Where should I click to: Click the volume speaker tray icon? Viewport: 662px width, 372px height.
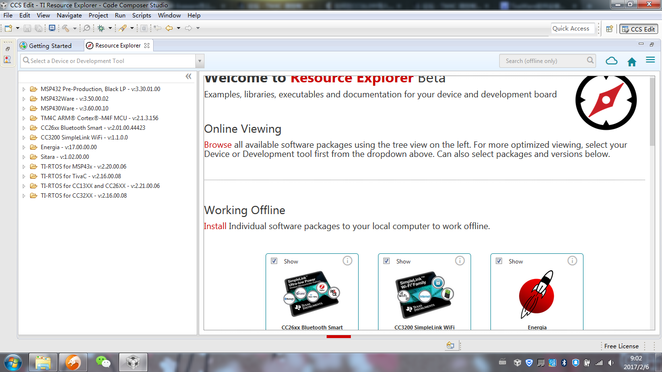pyautogui.click(x=610, y=362)
